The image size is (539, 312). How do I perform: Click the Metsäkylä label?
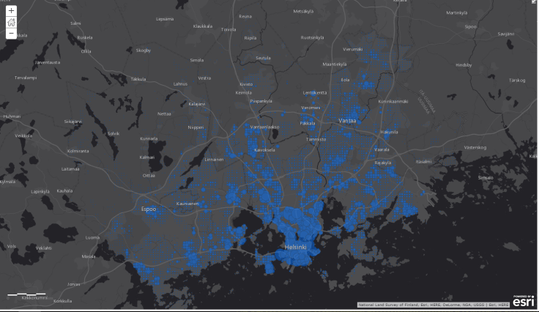point(307,11)
